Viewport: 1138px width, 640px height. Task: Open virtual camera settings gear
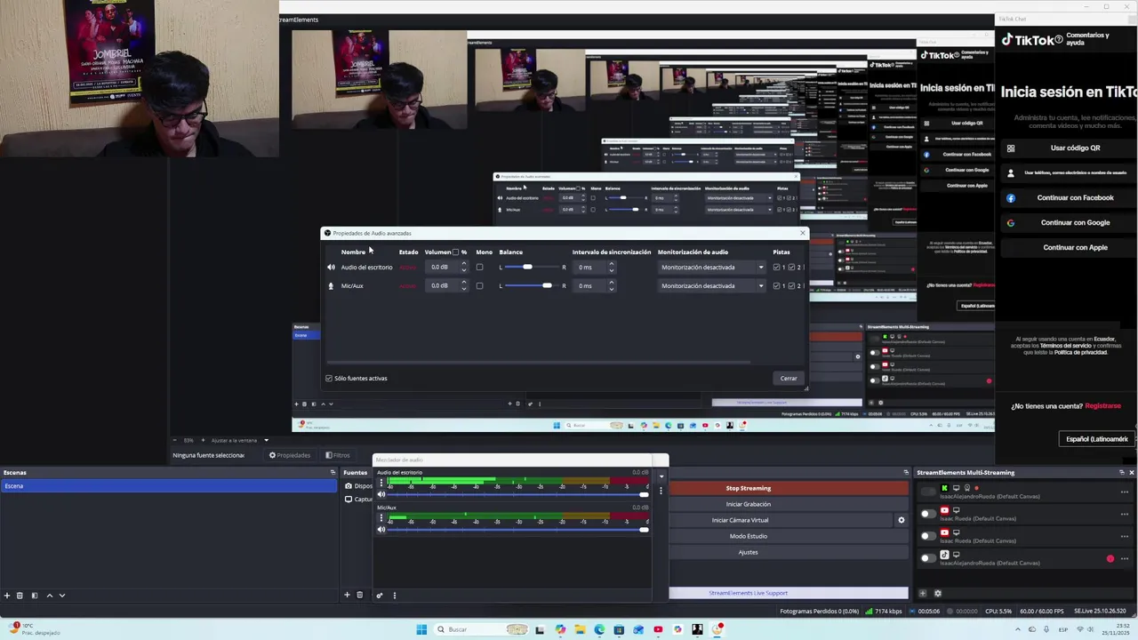(902, 520)
